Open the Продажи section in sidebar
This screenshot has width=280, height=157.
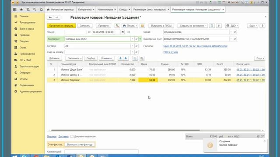(x=24, y=35)
